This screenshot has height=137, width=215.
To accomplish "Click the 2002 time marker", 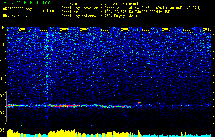I will [x=43, y=29].
